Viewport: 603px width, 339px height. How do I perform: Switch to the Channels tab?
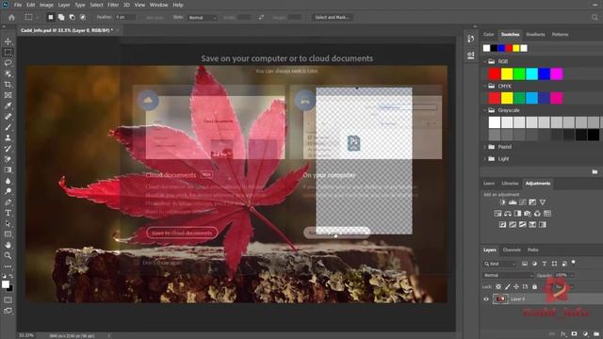512,250
